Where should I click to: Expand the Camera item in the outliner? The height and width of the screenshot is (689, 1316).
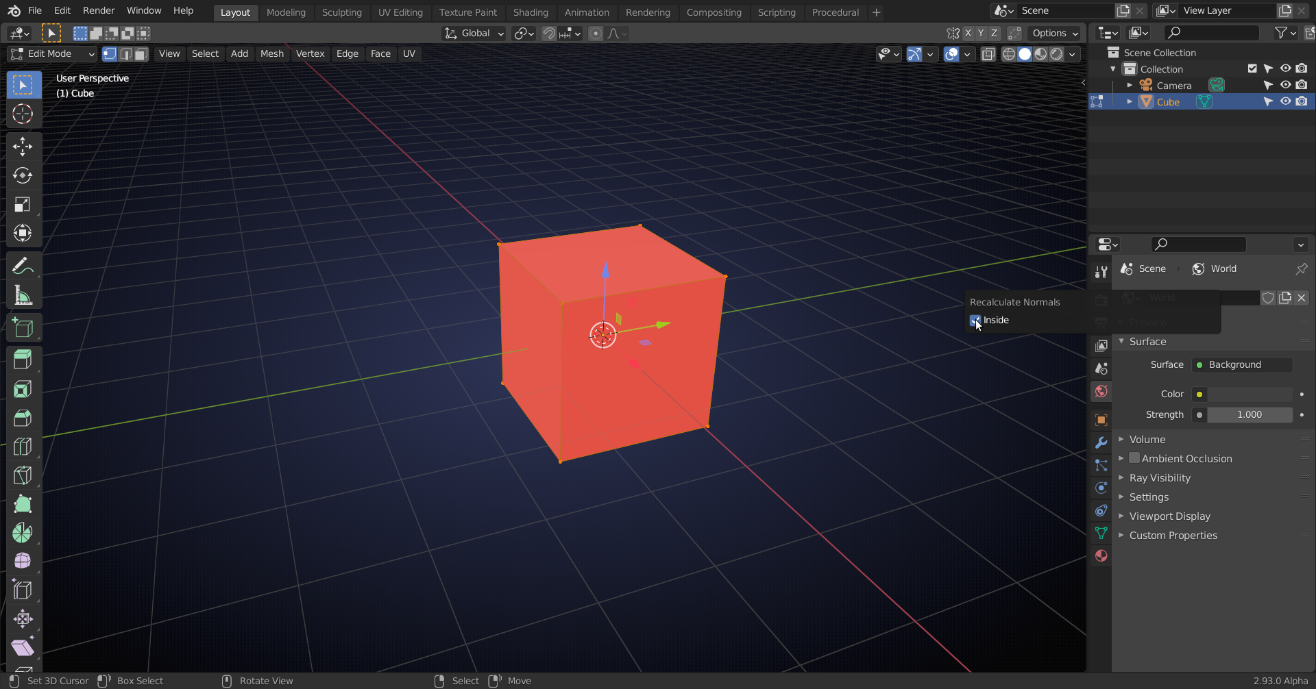pyautogui.click(x=1130, y=85)
